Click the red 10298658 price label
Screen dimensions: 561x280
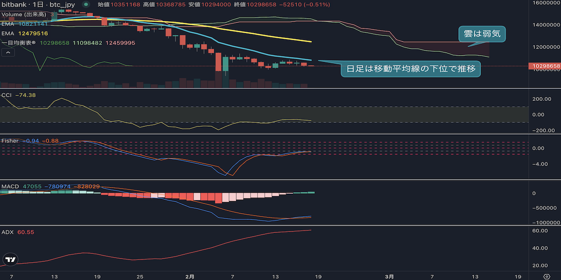[544, 66]
